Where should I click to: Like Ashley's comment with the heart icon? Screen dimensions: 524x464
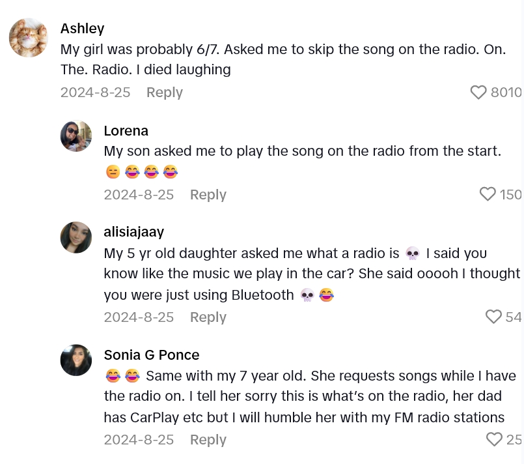(x=478, y=93)
